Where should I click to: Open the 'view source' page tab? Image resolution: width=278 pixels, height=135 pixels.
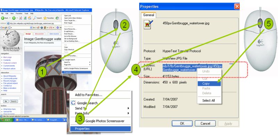(x=54, y=34)
